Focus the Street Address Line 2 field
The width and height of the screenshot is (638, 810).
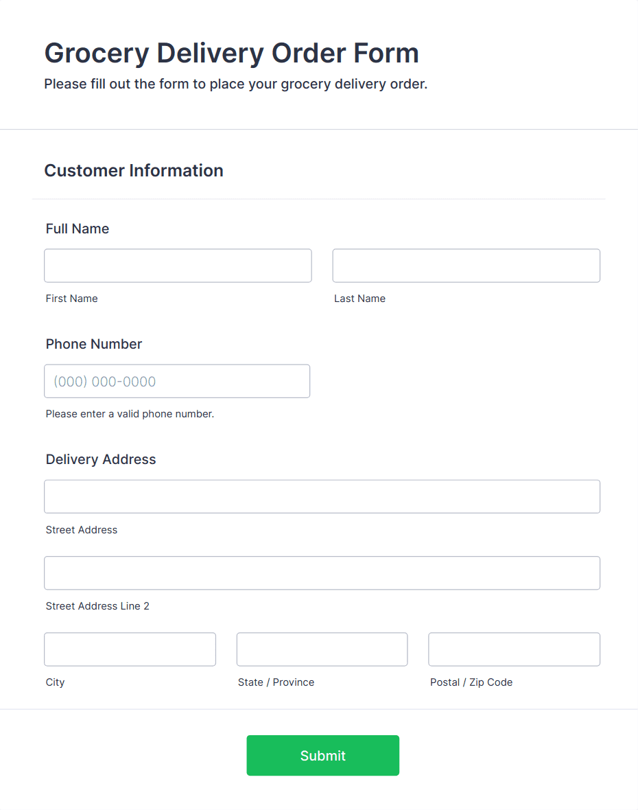(x=322, y=572)
